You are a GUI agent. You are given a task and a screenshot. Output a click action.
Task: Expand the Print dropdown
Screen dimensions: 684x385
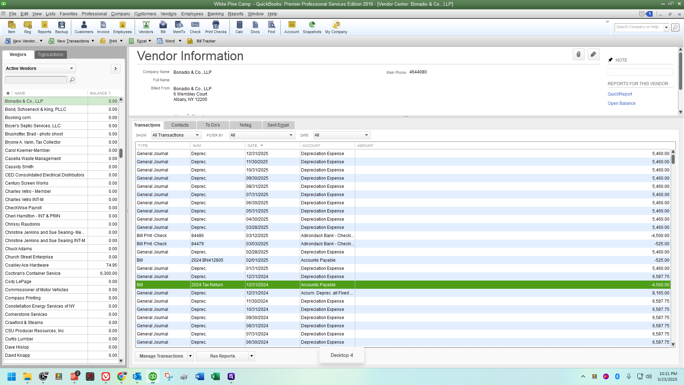(x=121, y=41)
